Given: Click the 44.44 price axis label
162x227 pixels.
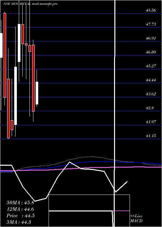Looking at the screenshot, I should tap(151, 80).
